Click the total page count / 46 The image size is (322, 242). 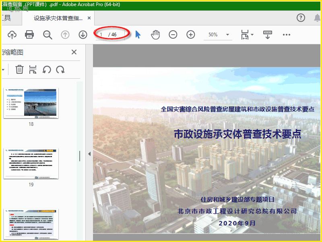click(x=112, y=35)
